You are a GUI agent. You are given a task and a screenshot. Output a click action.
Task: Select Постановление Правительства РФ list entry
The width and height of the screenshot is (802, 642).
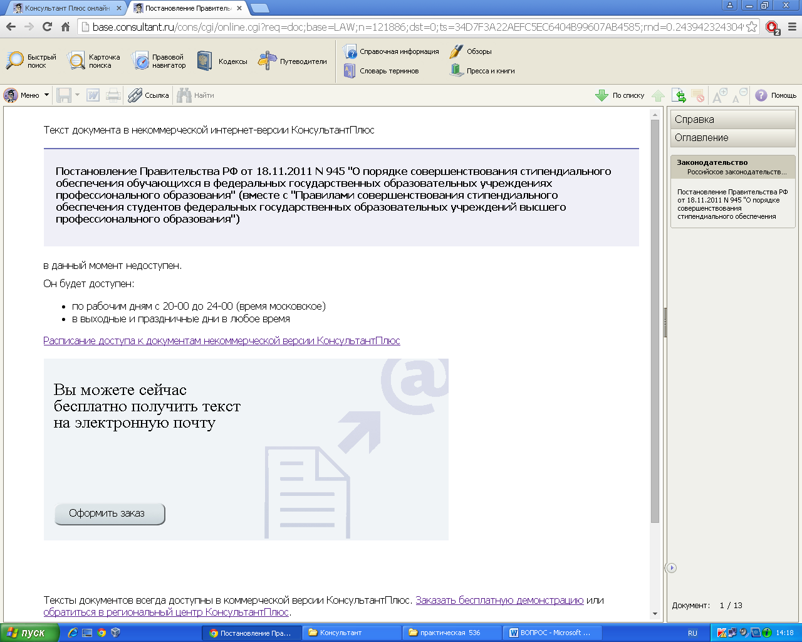tap(732, 204)
